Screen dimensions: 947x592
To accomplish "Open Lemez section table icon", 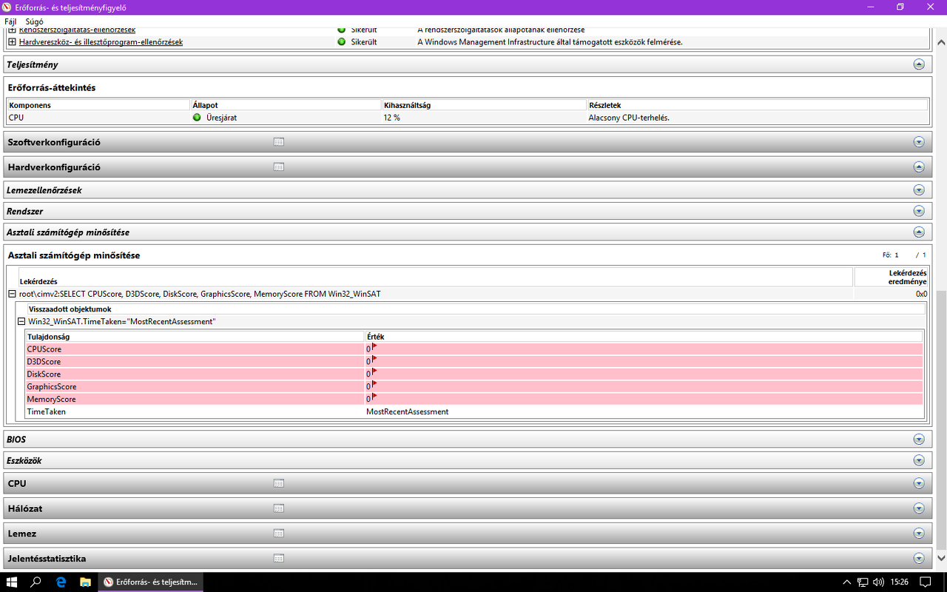I will tap(279, 534).
